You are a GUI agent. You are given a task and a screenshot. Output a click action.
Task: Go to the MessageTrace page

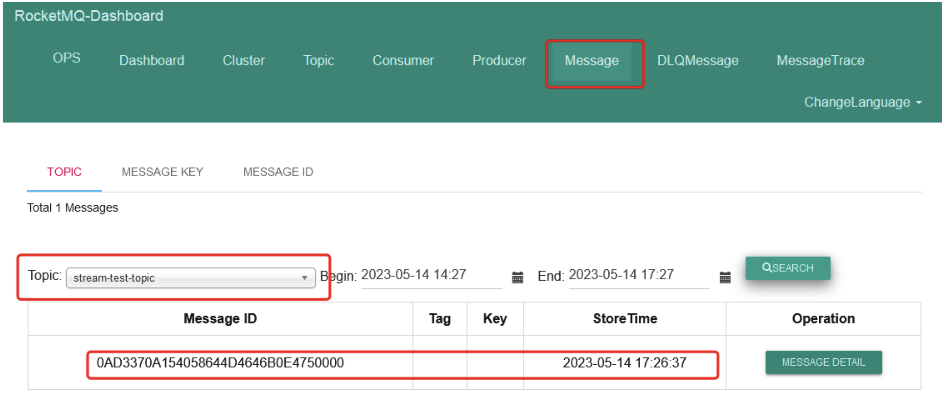point(820,60)
